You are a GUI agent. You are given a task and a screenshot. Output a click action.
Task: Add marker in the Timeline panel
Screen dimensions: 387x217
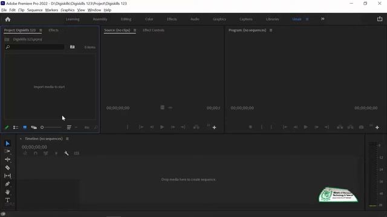tap(56, 153)
